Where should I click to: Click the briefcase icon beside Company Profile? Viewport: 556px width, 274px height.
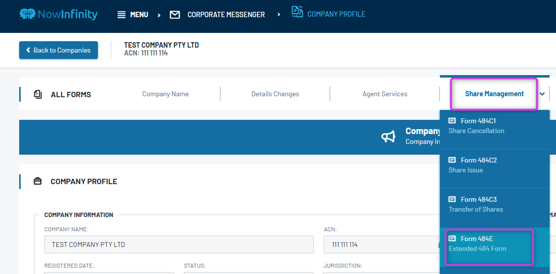click(37, 181)
